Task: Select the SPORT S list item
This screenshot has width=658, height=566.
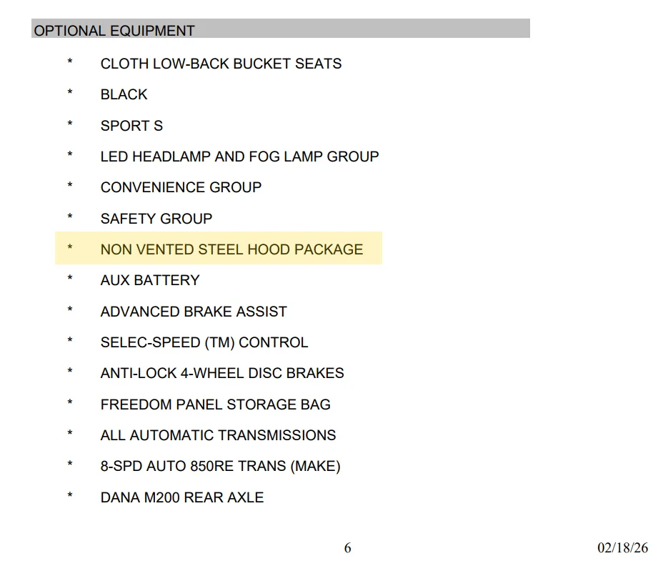Action: point(131,126)
